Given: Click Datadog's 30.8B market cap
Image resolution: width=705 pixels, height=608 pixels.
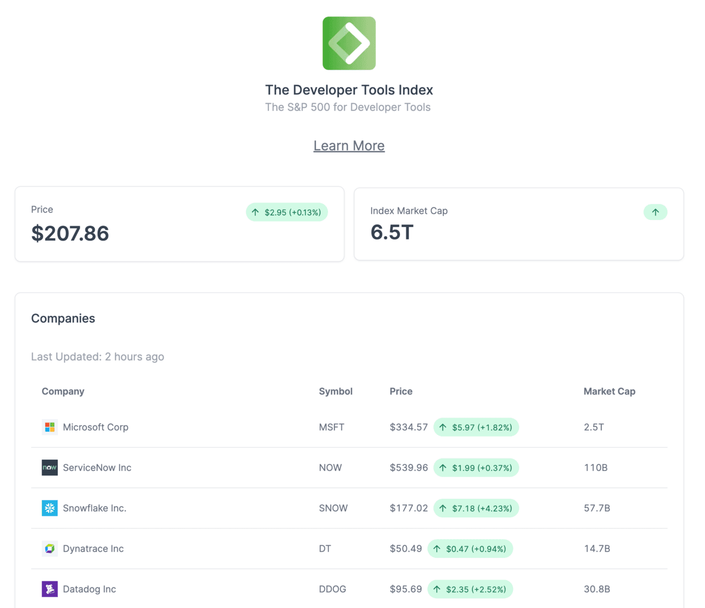Looking at the screenshot, I should [x=597, y=589].
